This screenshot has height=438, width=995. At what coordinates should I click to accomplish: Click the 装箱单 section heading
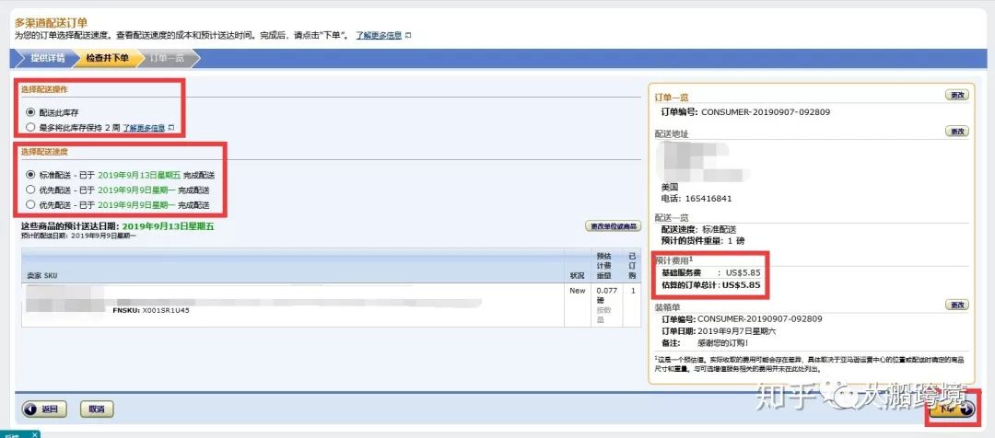point(668,307)
